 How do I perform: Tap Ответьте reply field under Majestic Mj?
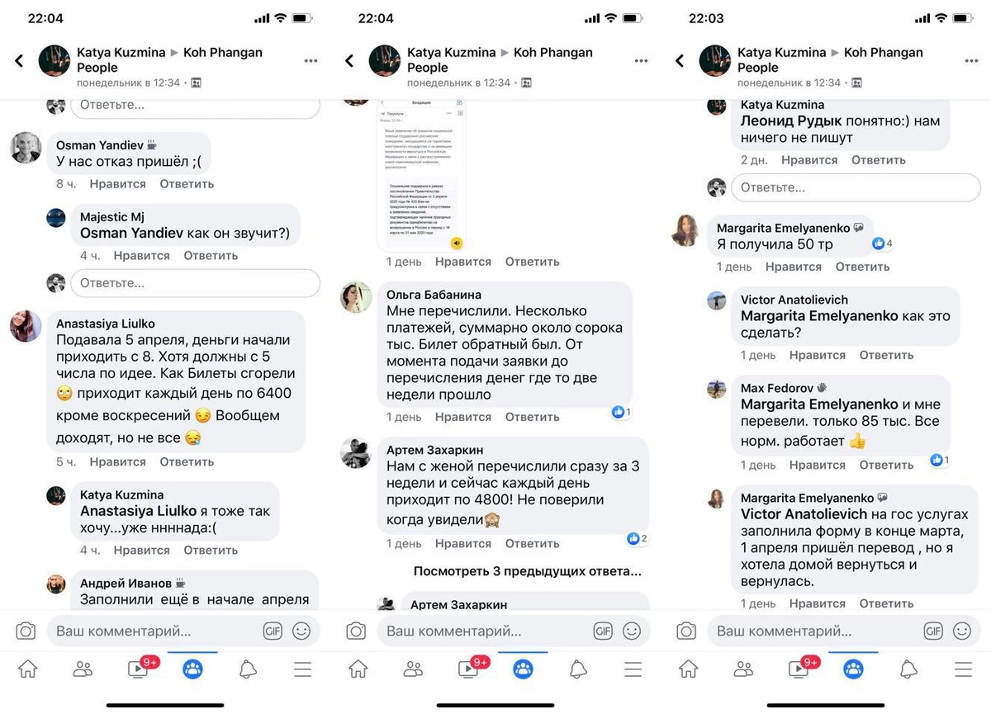pos(195,283)
